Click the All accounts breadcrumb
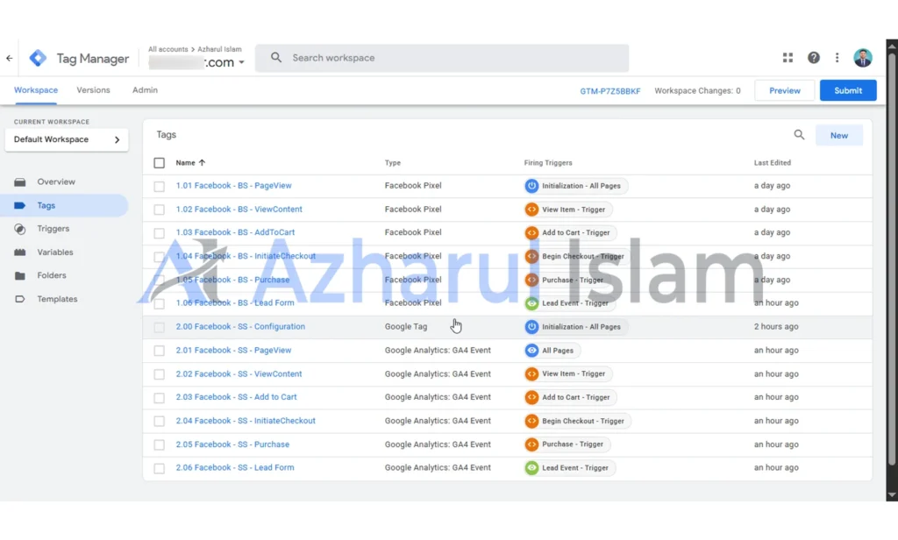The height and width of the screenshot is (540, 898). [x=167, y=49]
